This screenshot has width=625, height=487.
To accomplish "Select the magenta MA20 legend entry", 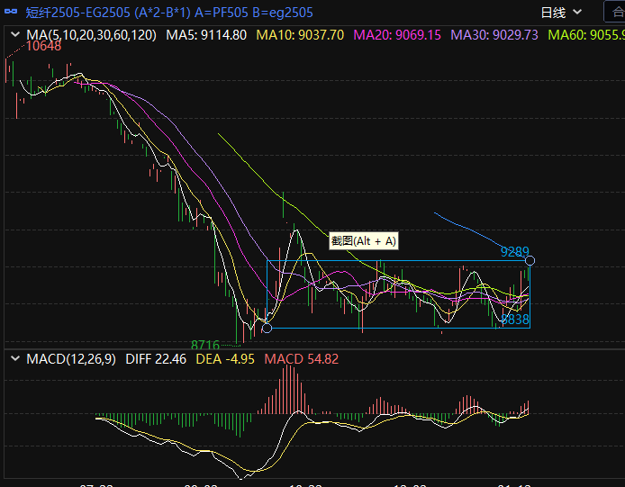I will coord(397,35).
